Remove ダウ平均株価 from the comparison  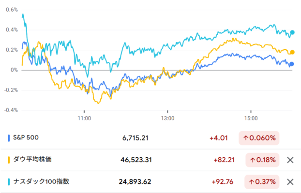[x=290, y=160]
